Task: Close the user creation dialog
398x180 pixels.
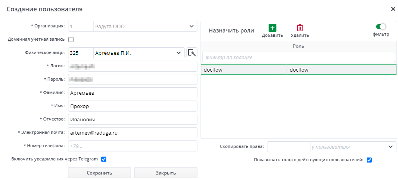Action: tap(393, 9)
